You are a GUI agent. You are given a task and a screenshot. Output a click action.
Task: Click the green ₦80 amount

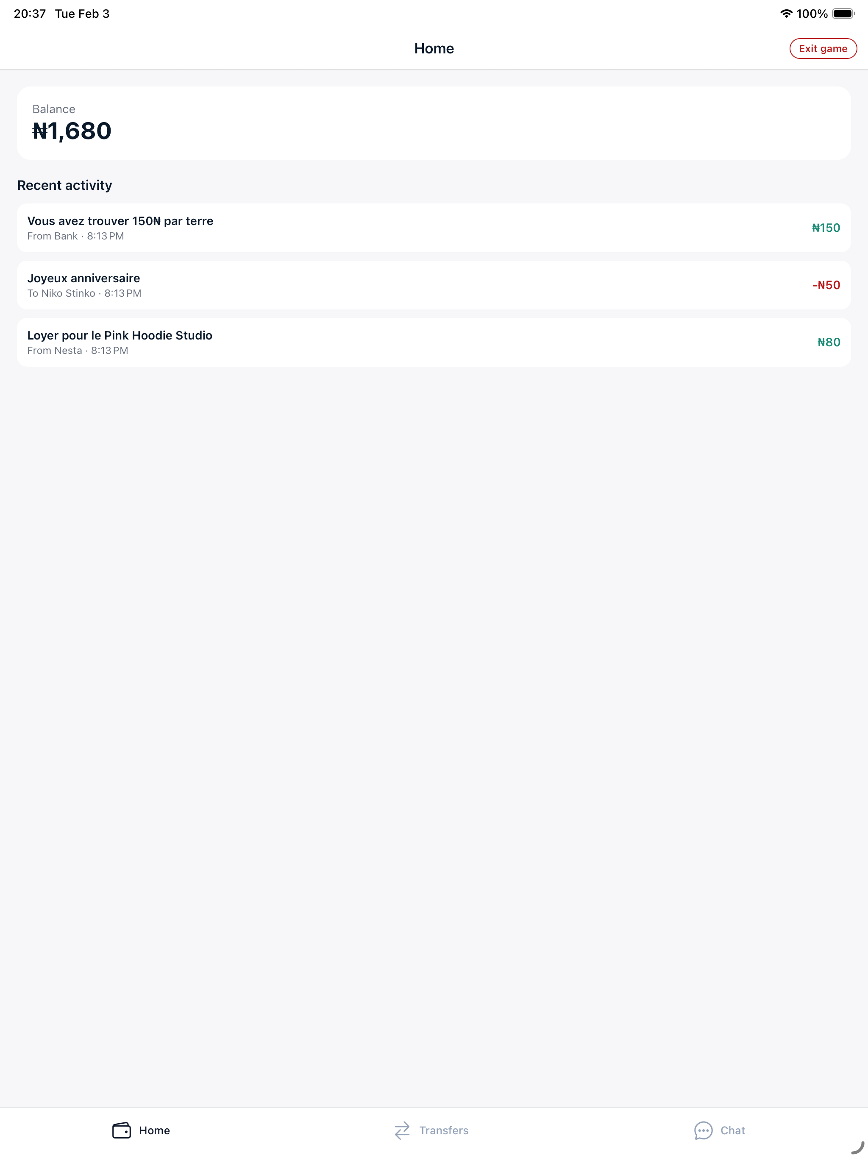tap(828, 342)
